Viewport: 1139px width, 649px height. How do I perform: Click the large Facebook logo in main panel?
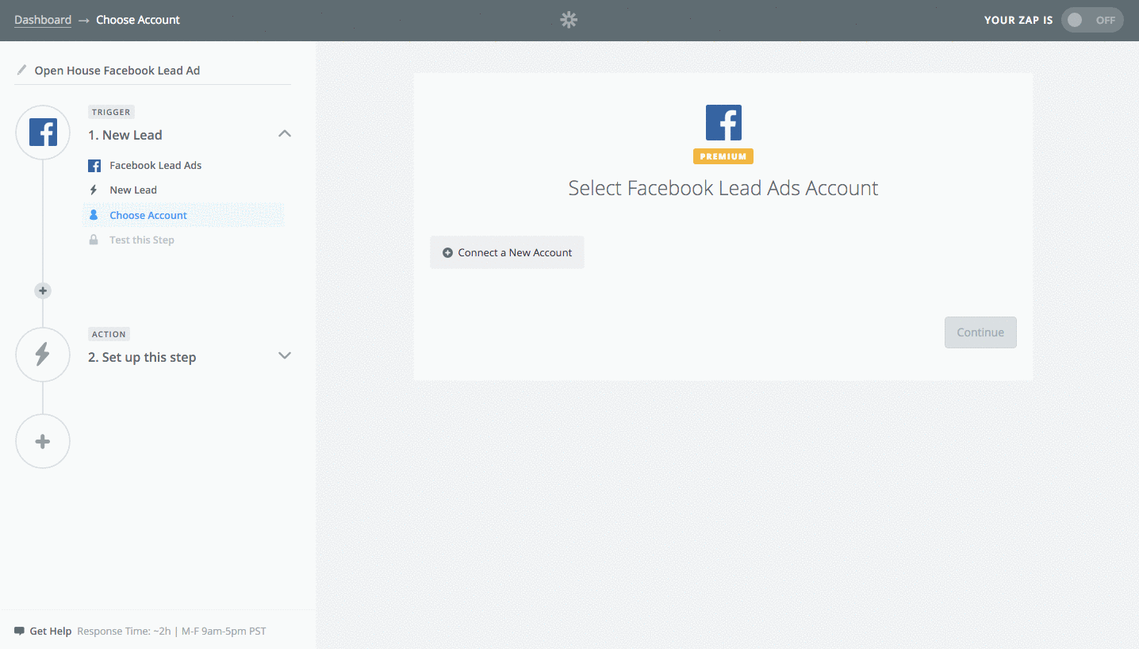click(x=723, y=123)
